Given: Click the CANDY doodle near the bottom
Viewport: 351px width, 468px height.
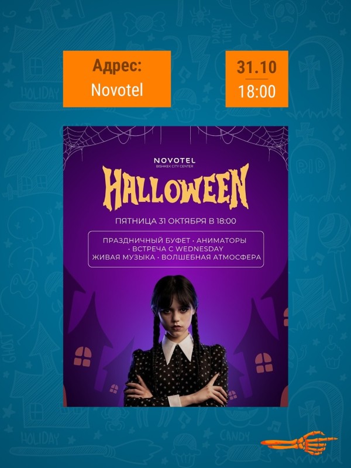Looking at the screenshot, I should (235, 436).
